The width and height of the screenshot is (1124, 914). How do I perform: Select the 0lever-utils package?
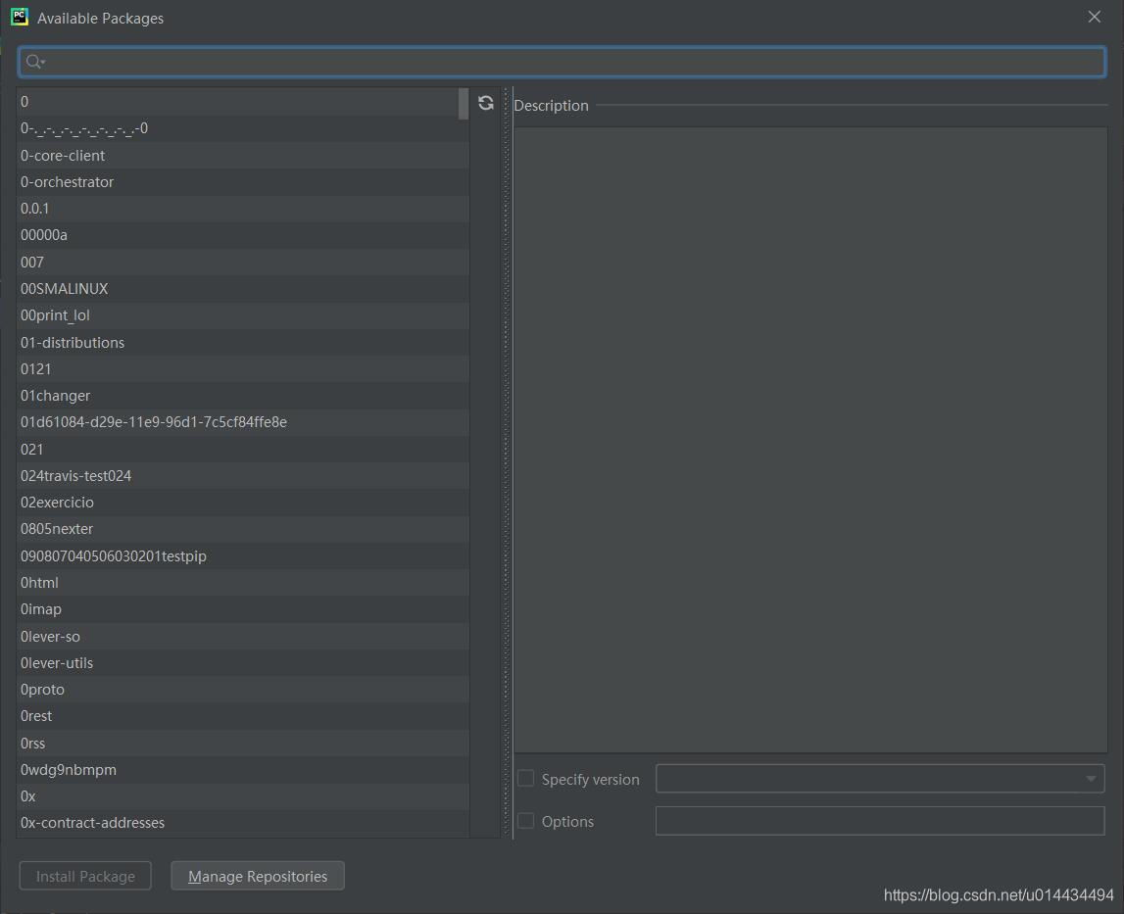243,663
